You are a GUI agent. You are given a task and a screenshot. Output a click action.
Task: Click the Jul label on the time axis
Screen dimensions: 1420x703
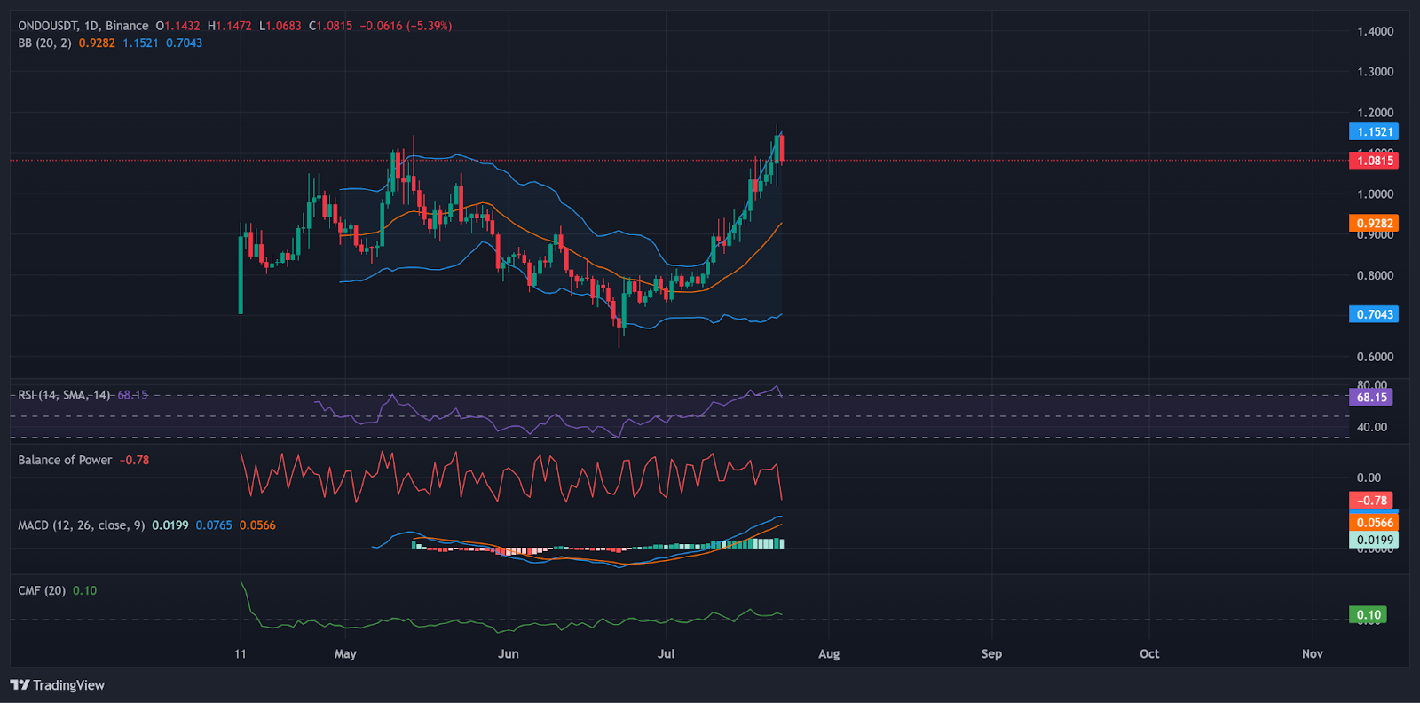[666, 654]
